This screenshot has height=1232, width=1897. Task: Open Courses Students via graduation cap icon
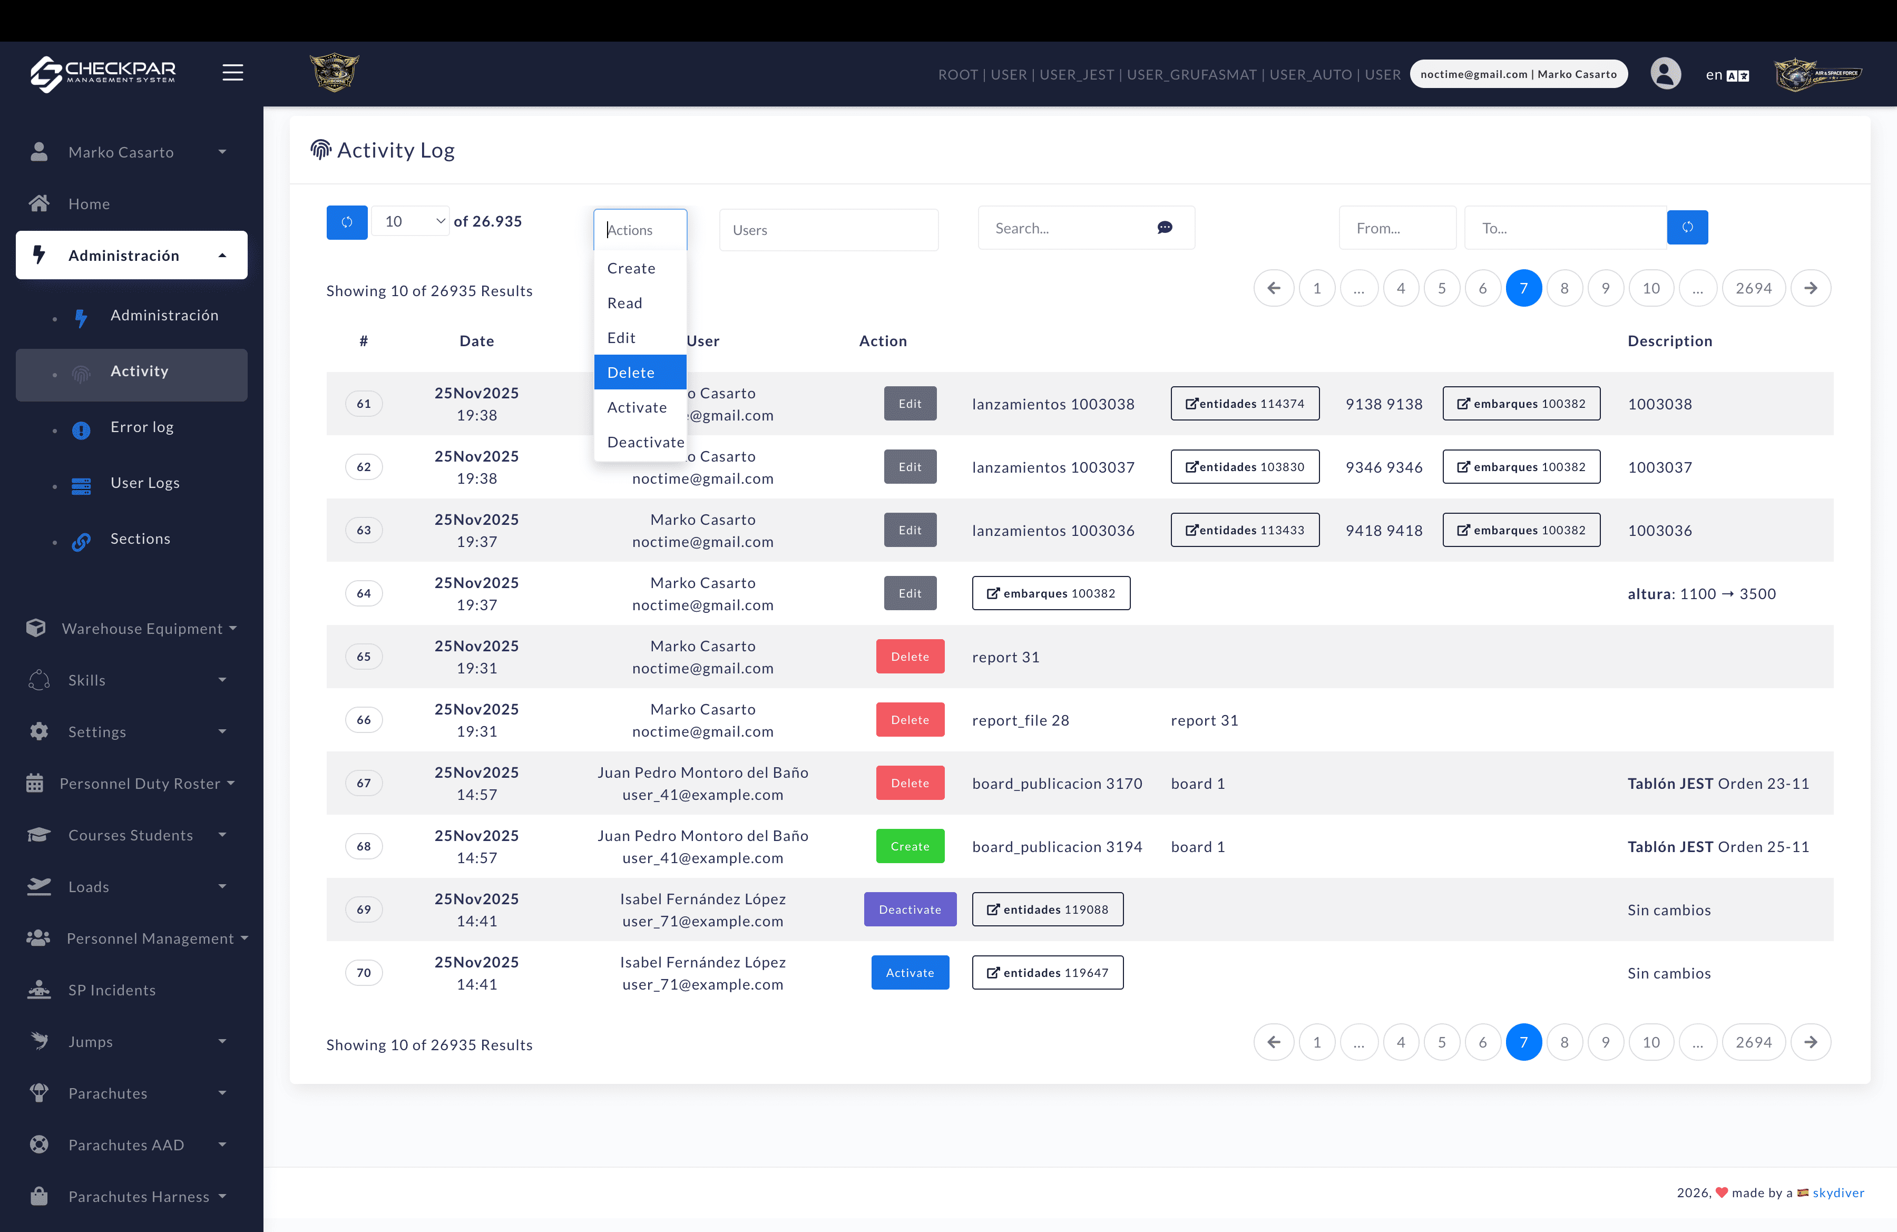[38, 834]
